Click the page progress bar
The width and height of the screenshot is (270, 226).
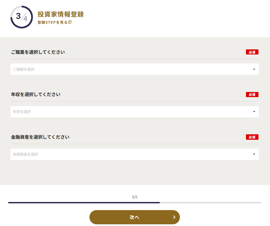click(x=134, y=202)
